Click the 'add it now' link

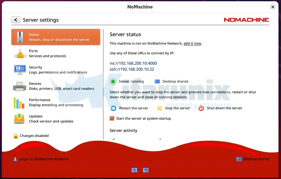pos(192,43)
